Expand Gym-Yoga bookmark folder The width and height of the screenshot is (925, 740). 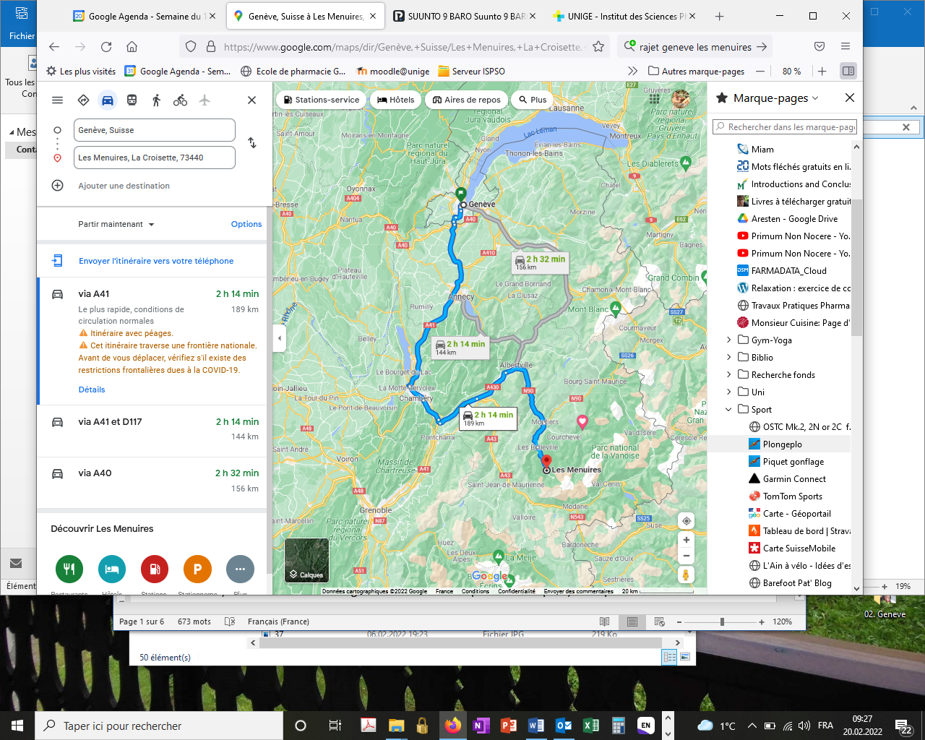[728, 340]
